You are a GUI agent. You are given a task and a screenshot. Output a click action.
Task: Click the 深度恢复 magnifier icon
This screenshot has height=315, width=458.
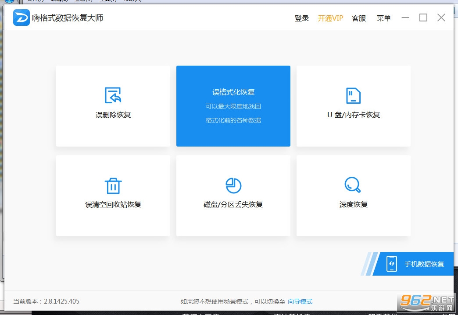click(353, 185)
